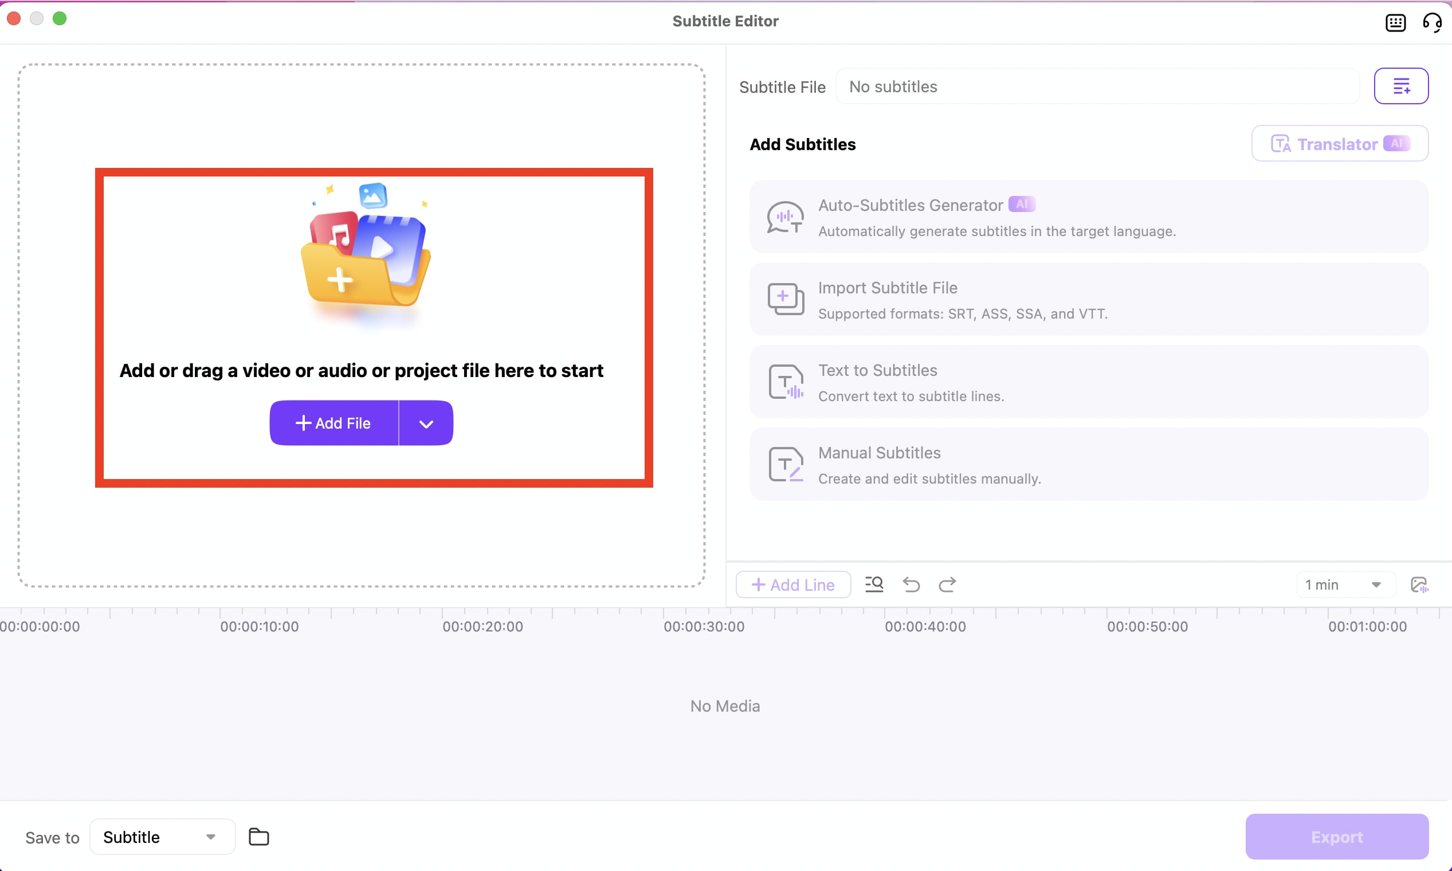The image size is (1452, 871).
Task: Open the Save to Subtitle dropdown
Action: (162, 836)
